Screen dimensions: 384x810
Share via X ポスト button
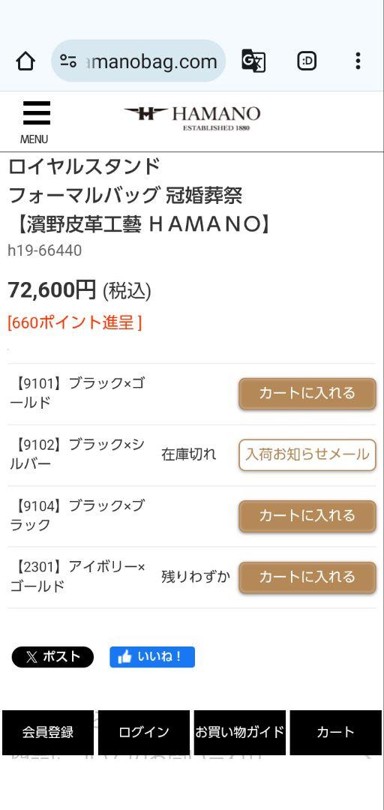[x=52, y=657]
